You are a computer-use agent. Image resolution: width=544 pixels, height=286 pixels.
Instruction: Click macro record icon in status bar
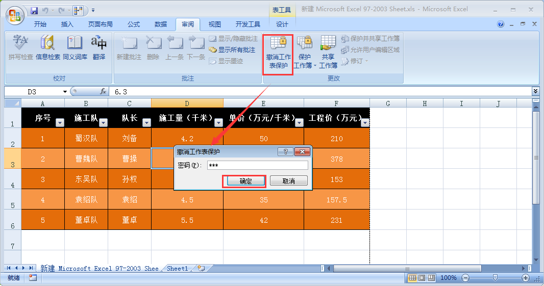click(x=33, y=278)
